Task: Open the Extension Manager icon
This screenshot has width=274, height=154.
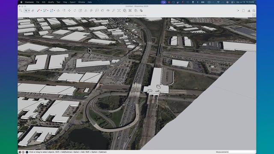Action: (x=141, y=11)
